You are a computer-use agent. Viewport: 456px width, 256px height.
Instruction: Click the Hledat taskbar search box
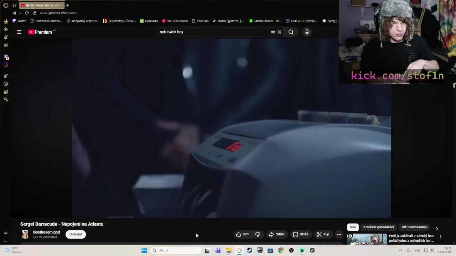(x=176, y=250)
